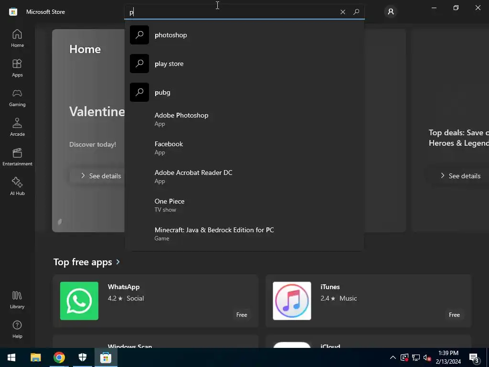Click magnifier icon beside play store suggestion
489x367 pixels.
(x=139, y=64)
